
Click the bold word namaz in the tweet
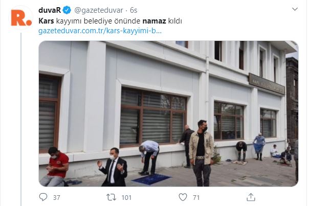[154, 21]
